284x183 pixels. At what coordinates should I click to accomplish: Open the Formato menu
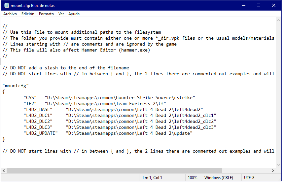46,14
